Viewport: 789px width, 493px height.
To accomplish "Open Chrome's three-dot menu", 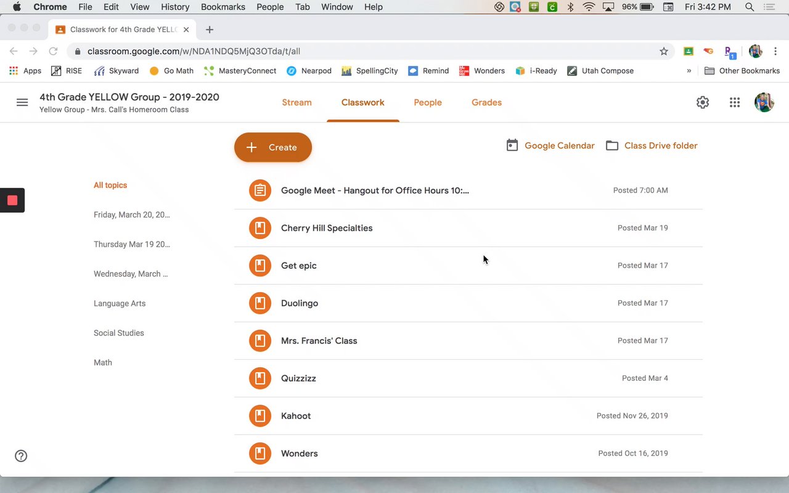I will pos(775,51).
